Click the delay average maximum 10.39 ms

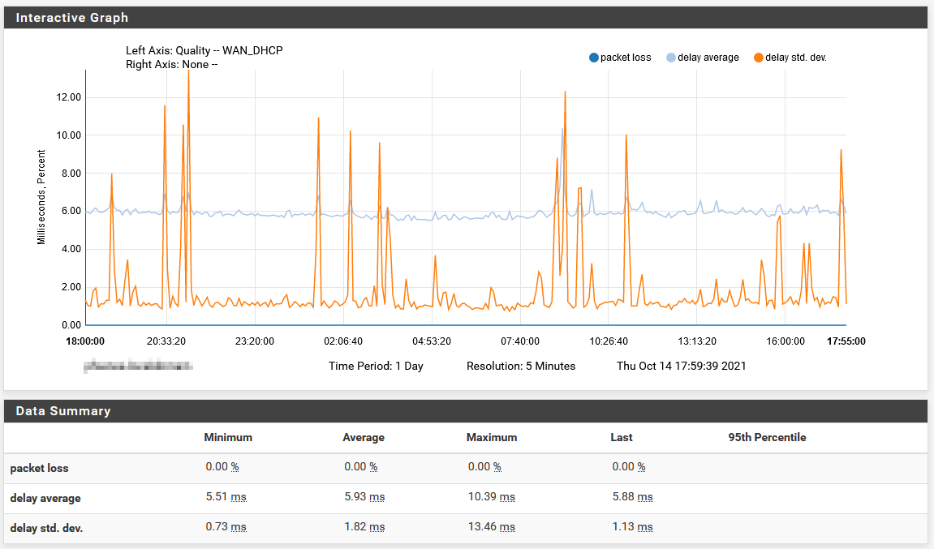[492, 496]
